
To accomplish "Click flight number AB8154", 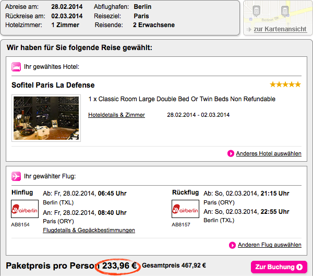I will 20,225.
